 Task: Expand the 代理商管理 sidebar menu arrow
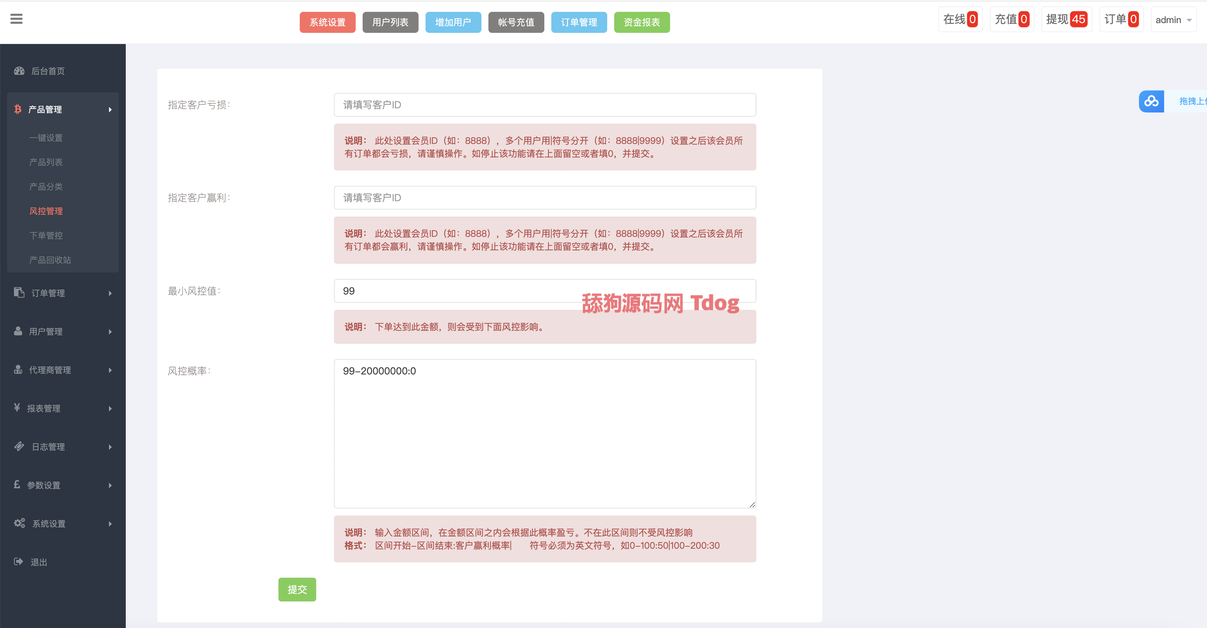(x=110, y=370)
